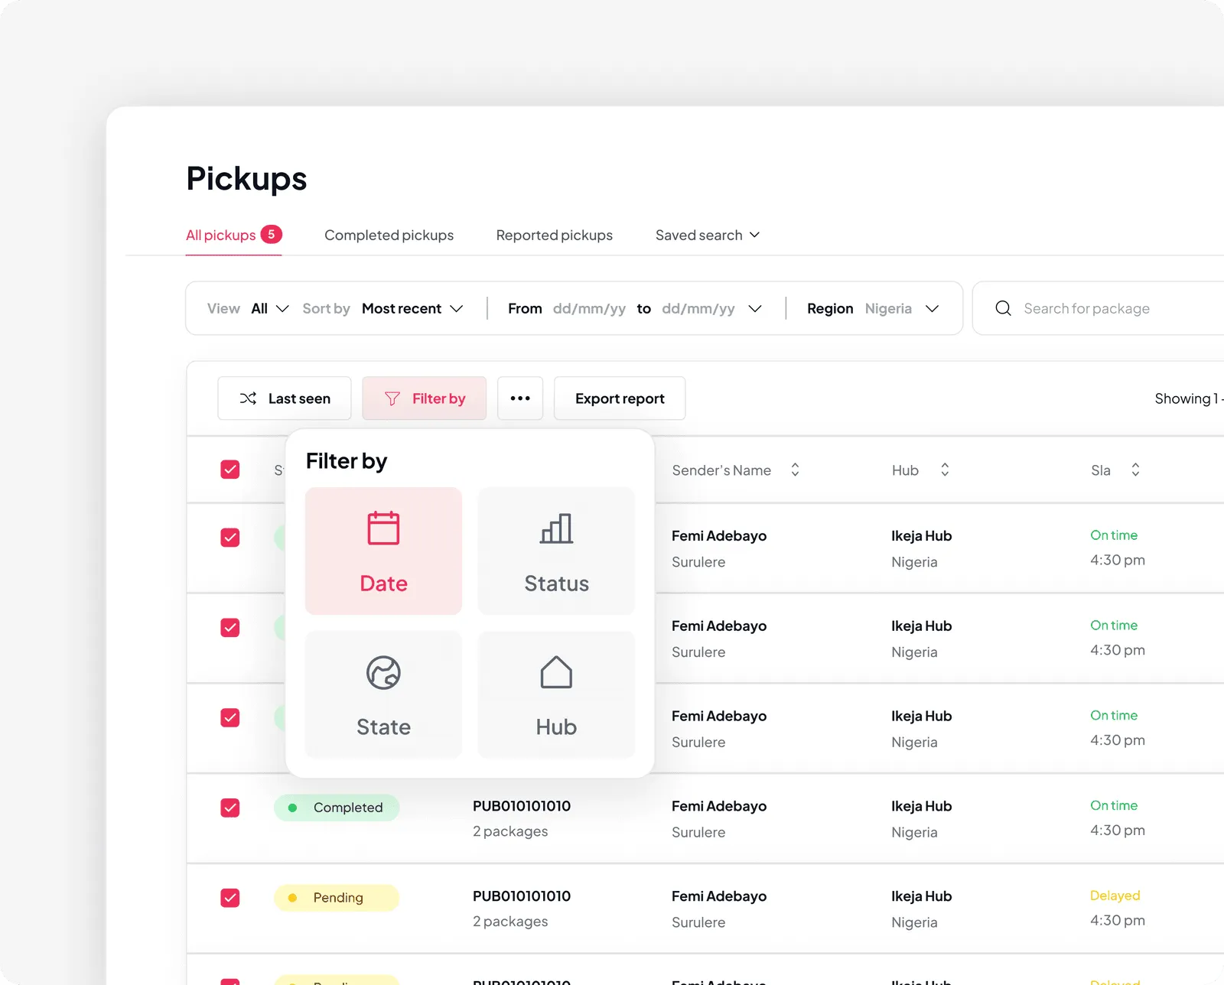The height and width of the screenshot is (985, 1224).
Task: Click Showing 1 count text
Action: (x=1189, y=398)
